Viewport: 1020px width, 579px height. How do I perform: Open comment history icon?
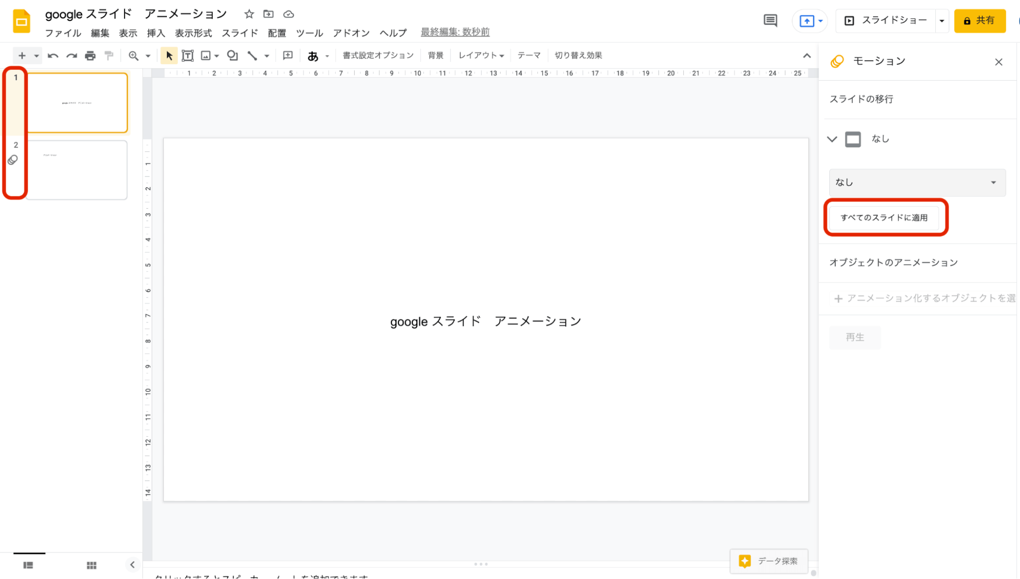770,20
